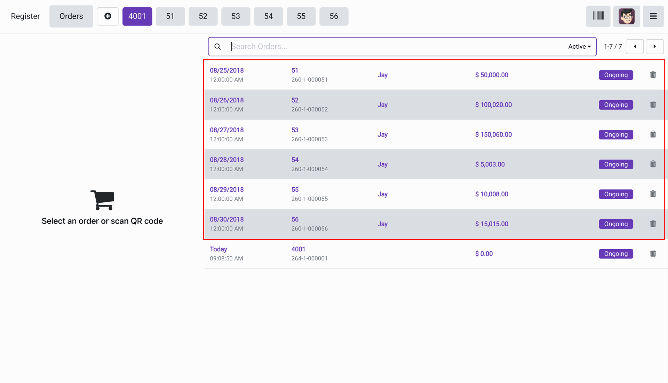Click the $ 15,015.00 total
Image resolution: width=668 pixels, height=383 pixels.
click(492, 224)
